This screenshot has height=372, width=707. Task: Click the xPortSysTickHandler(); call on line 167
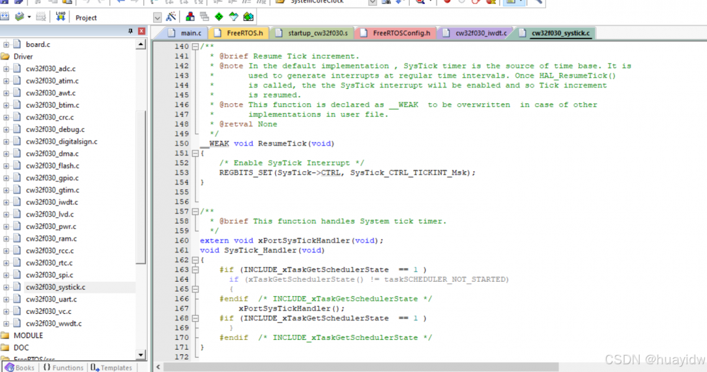pyautogui.click(x=292, y=309)
